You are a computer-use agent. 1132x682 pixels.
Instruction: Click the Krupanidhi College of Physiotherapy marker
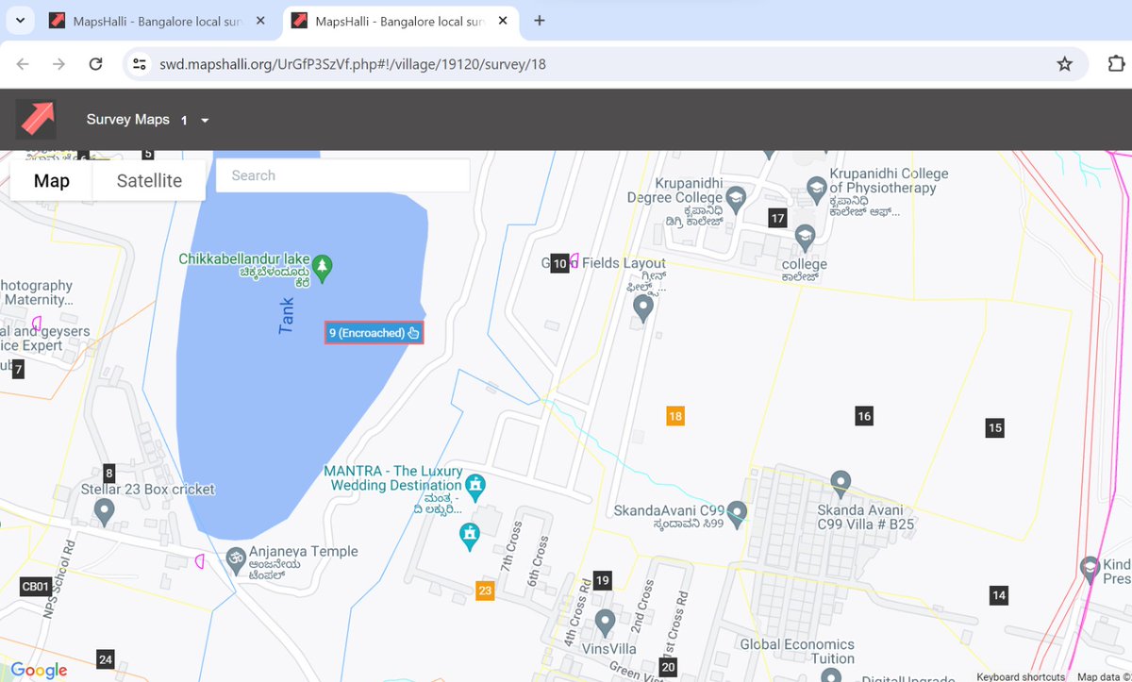click(x=815, y=188)
